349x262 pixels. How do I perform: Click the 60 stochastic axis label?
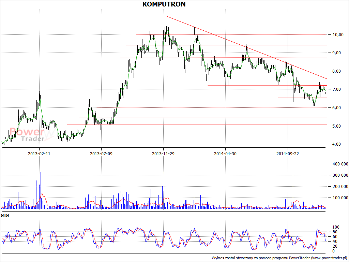[335, 237]
